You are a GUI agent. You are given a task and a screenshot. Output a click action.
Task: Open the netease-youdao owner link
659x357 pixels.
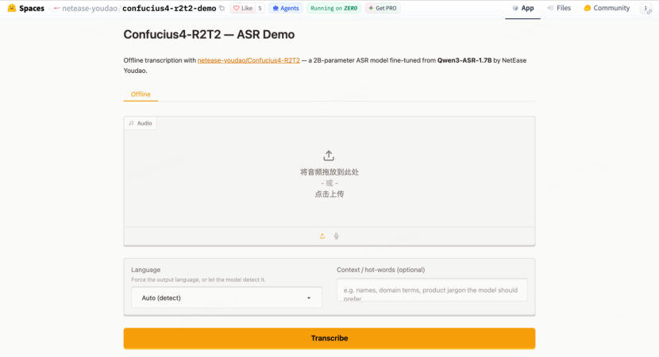90,8
